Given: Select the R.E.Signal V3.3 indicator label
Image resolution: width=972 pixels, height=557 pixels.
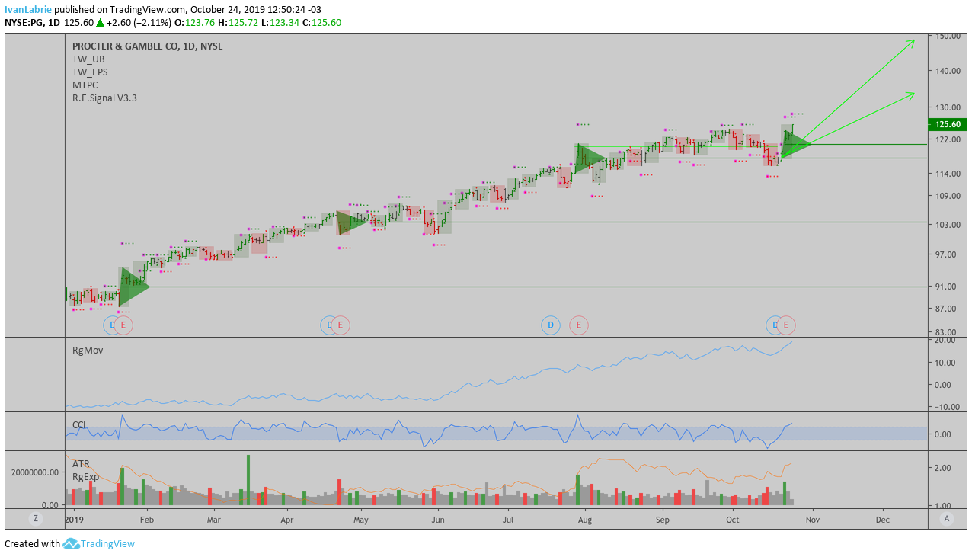Looking at the screenshot, I should pyautogui.click(x=104, y=98).
